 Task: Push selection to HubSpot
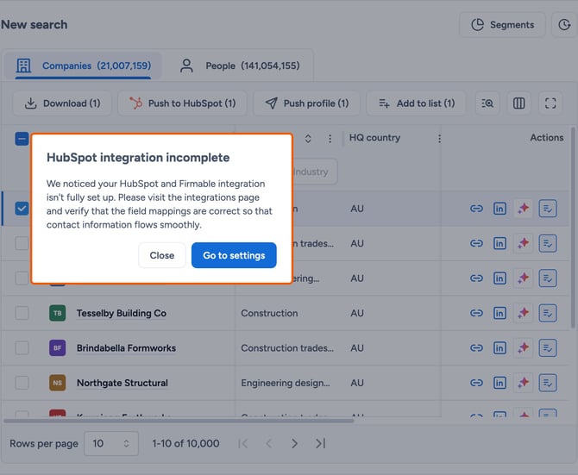click(183, 103)
